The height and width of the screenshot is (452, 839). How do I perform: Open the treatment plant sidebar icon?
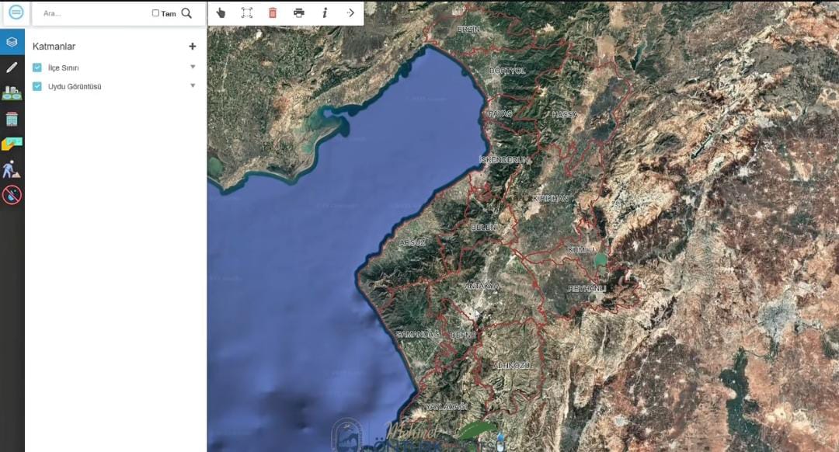pos(12,92)
